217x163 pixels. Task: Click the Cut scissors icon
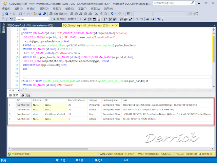[96, 14]
